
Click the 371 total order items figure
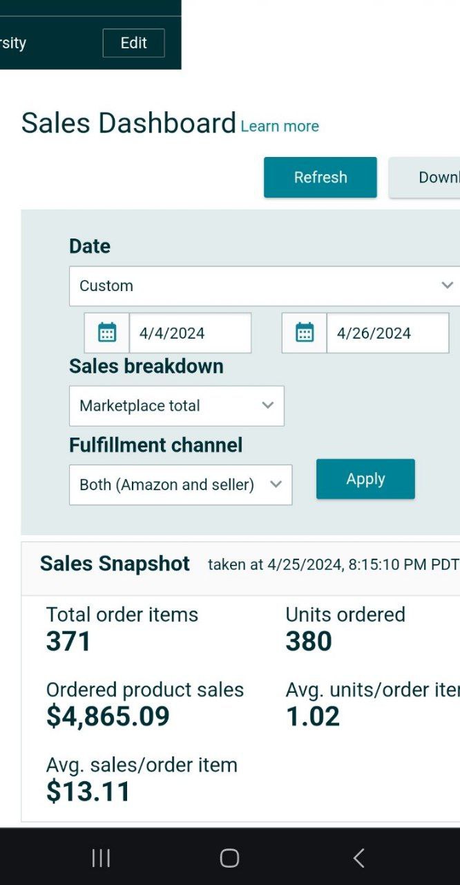tap(68, 642)
